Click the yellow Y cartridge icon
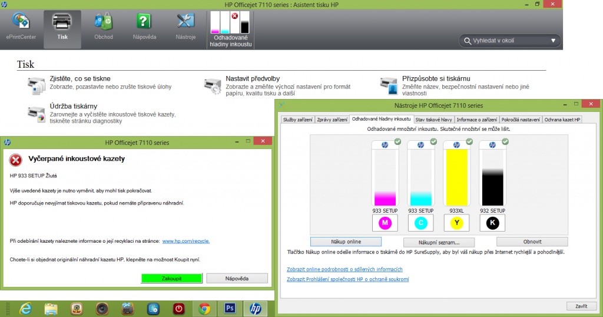This screenshot has width=603, height=317. [456, 223]
